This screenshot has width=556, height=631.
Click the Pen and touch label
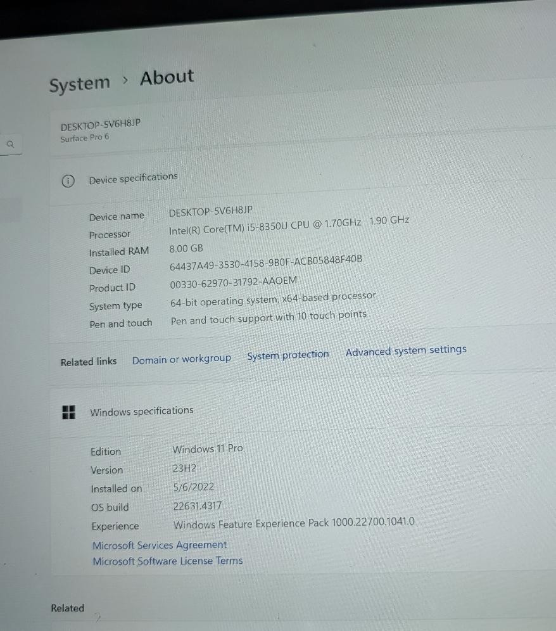click(121, 324)
